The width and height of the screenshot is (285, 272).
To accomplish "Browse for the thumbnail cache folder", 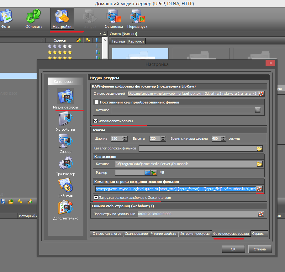I will [x=259, y=164].
